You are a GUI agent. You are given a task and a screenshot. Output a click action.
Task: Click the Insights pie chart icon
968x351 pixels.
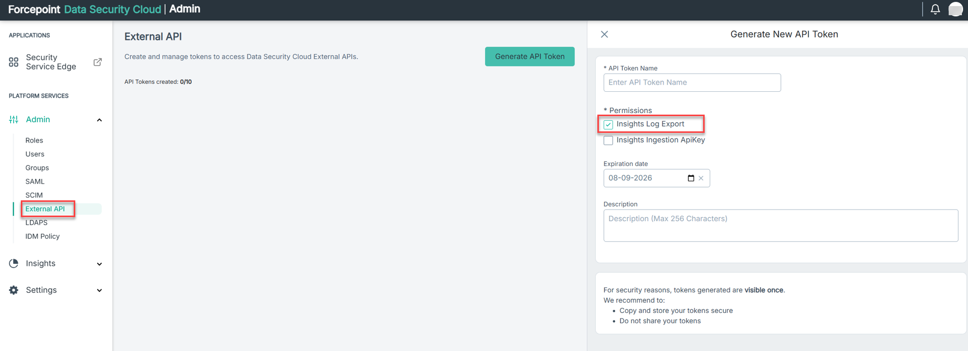(x=14, y=263)
